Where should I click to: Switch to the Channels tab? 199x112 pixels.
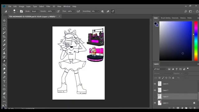pos(175,18)
